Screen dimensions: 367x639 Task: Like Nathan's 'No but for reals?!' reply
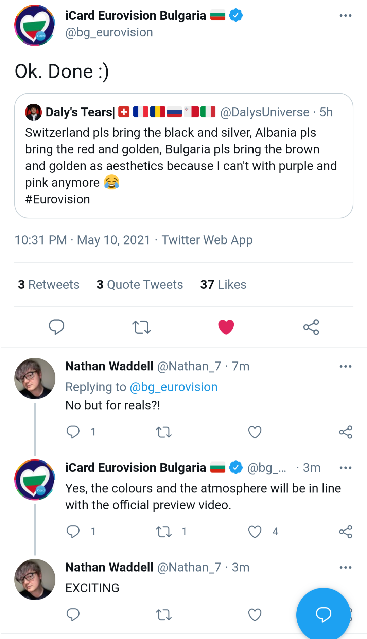[255, 432]
